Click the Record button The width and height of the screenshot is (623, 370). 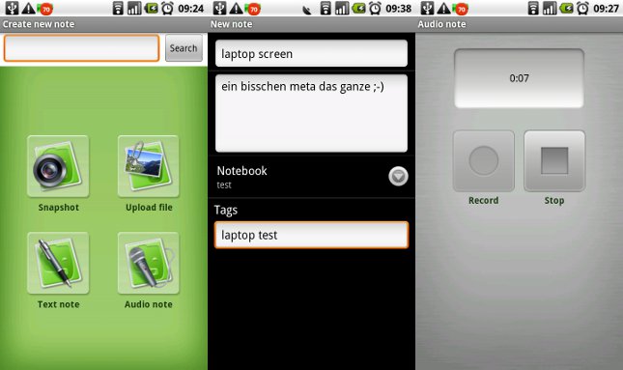point(484,161)
